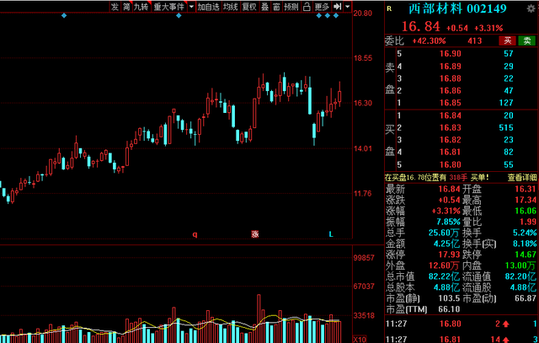Click the red q marker on chart

coord(195,234)
